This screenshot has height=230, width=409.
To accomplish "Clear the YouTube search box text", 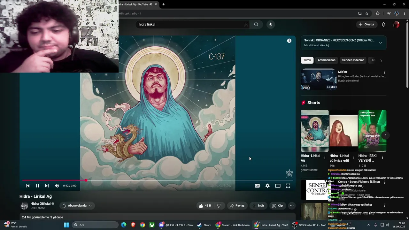I will (x=246, y=25).
